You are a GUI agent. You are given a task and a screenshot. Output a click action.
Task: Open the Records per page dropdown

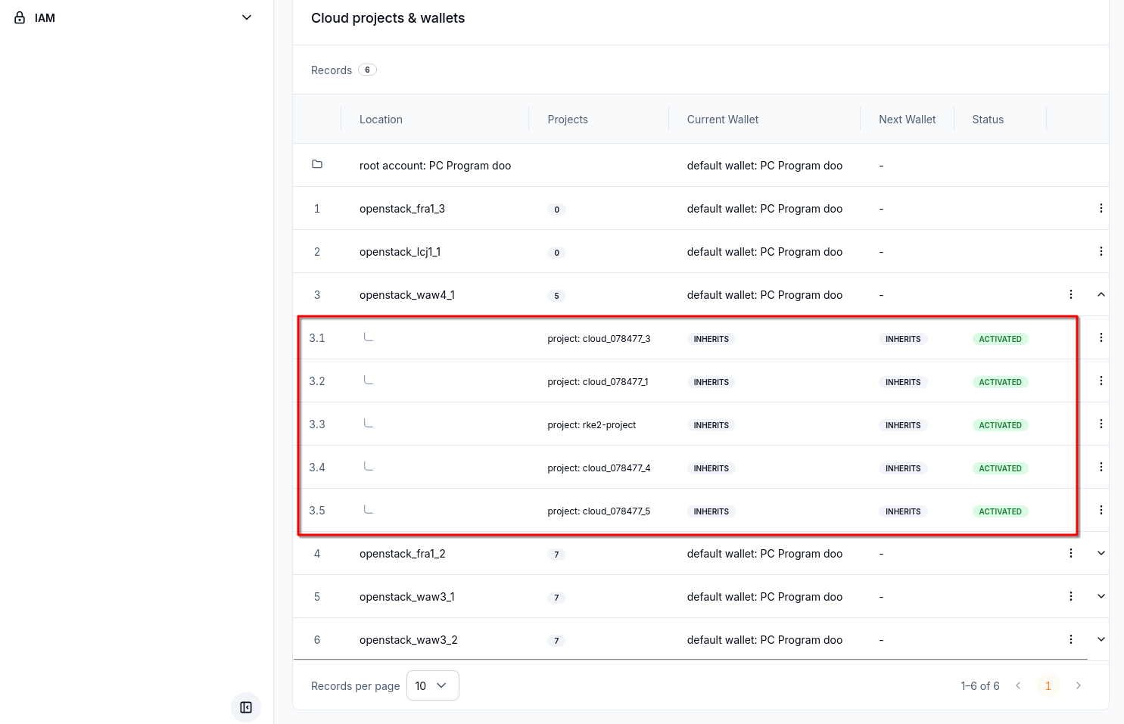click(433, 685)
